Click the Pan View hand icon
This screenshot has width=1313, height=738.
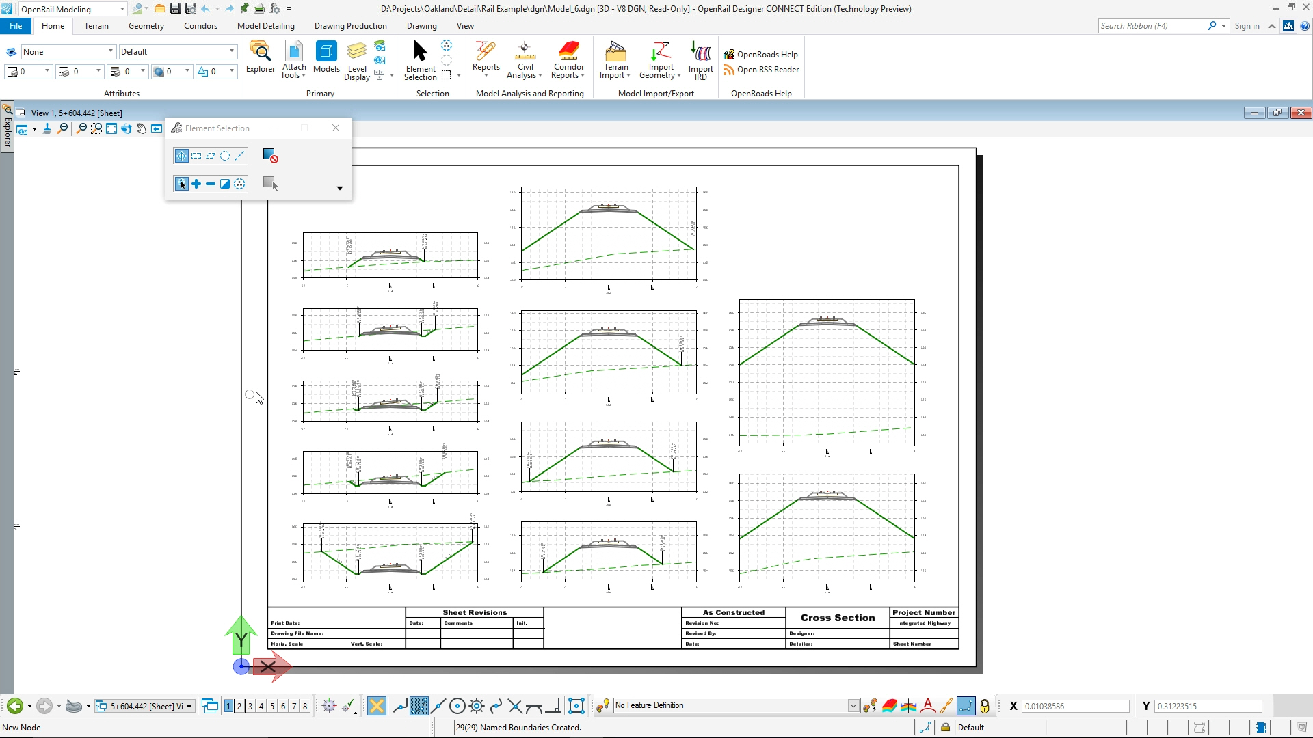pyautogui.click(x=142, y=128)
